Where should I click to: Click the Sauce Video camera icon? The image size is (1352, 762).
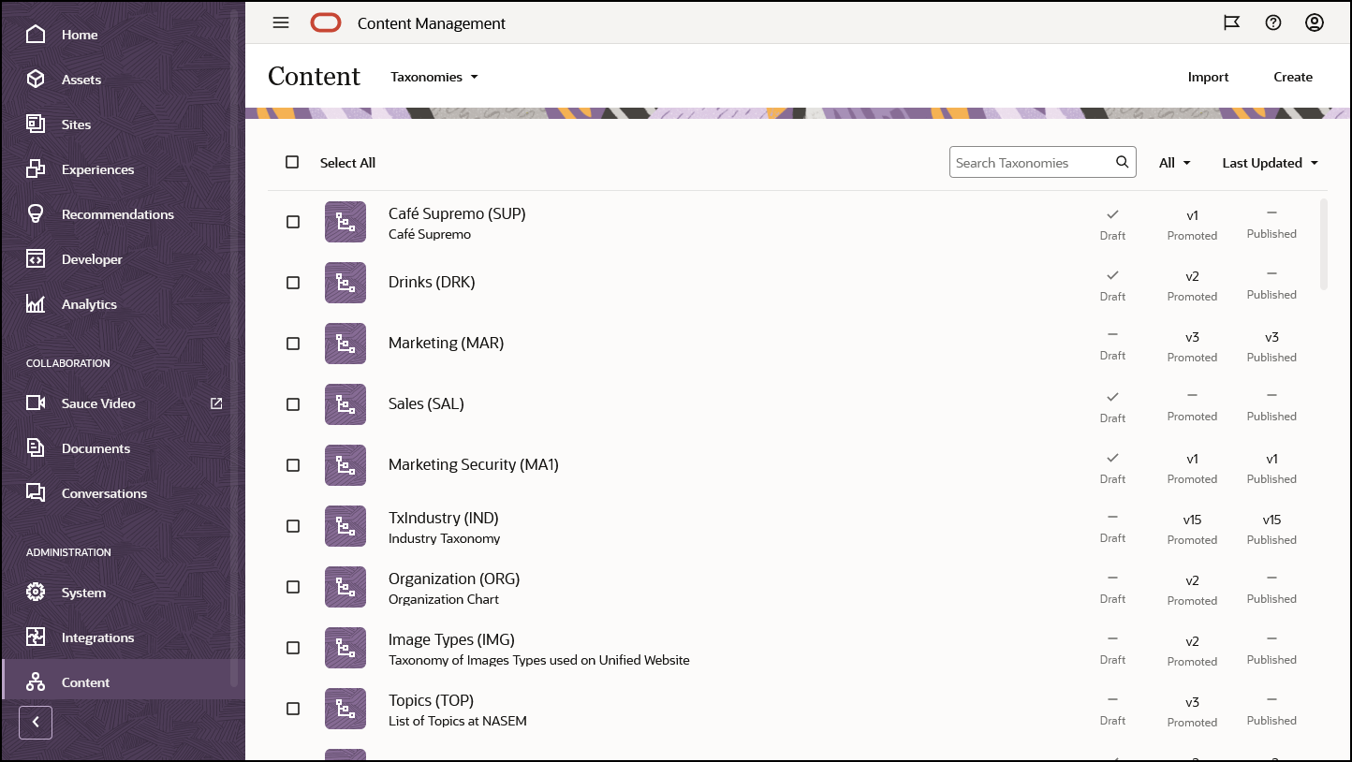click(x=36, y=403)
